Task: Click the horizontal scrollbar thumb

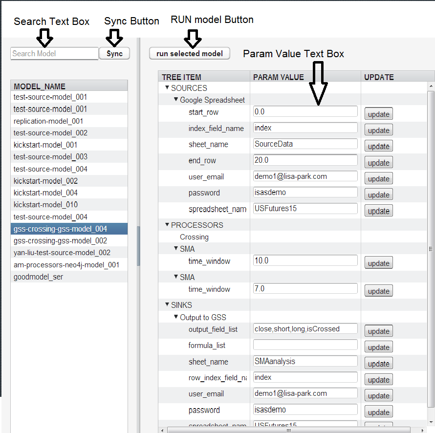Action: tap(289, 430)
